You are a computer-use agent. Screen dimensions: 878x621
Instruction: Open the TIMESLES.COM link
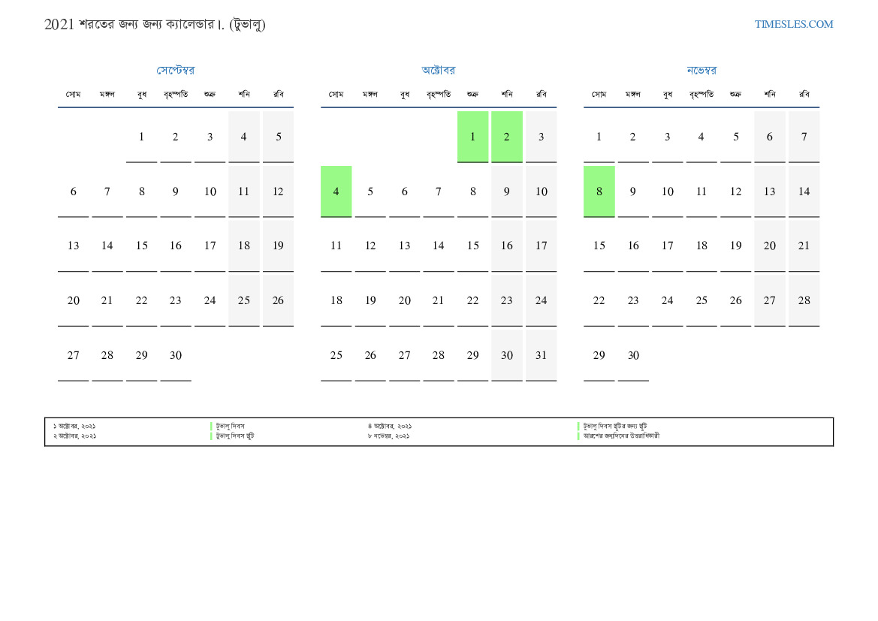[x=793, y=24]
